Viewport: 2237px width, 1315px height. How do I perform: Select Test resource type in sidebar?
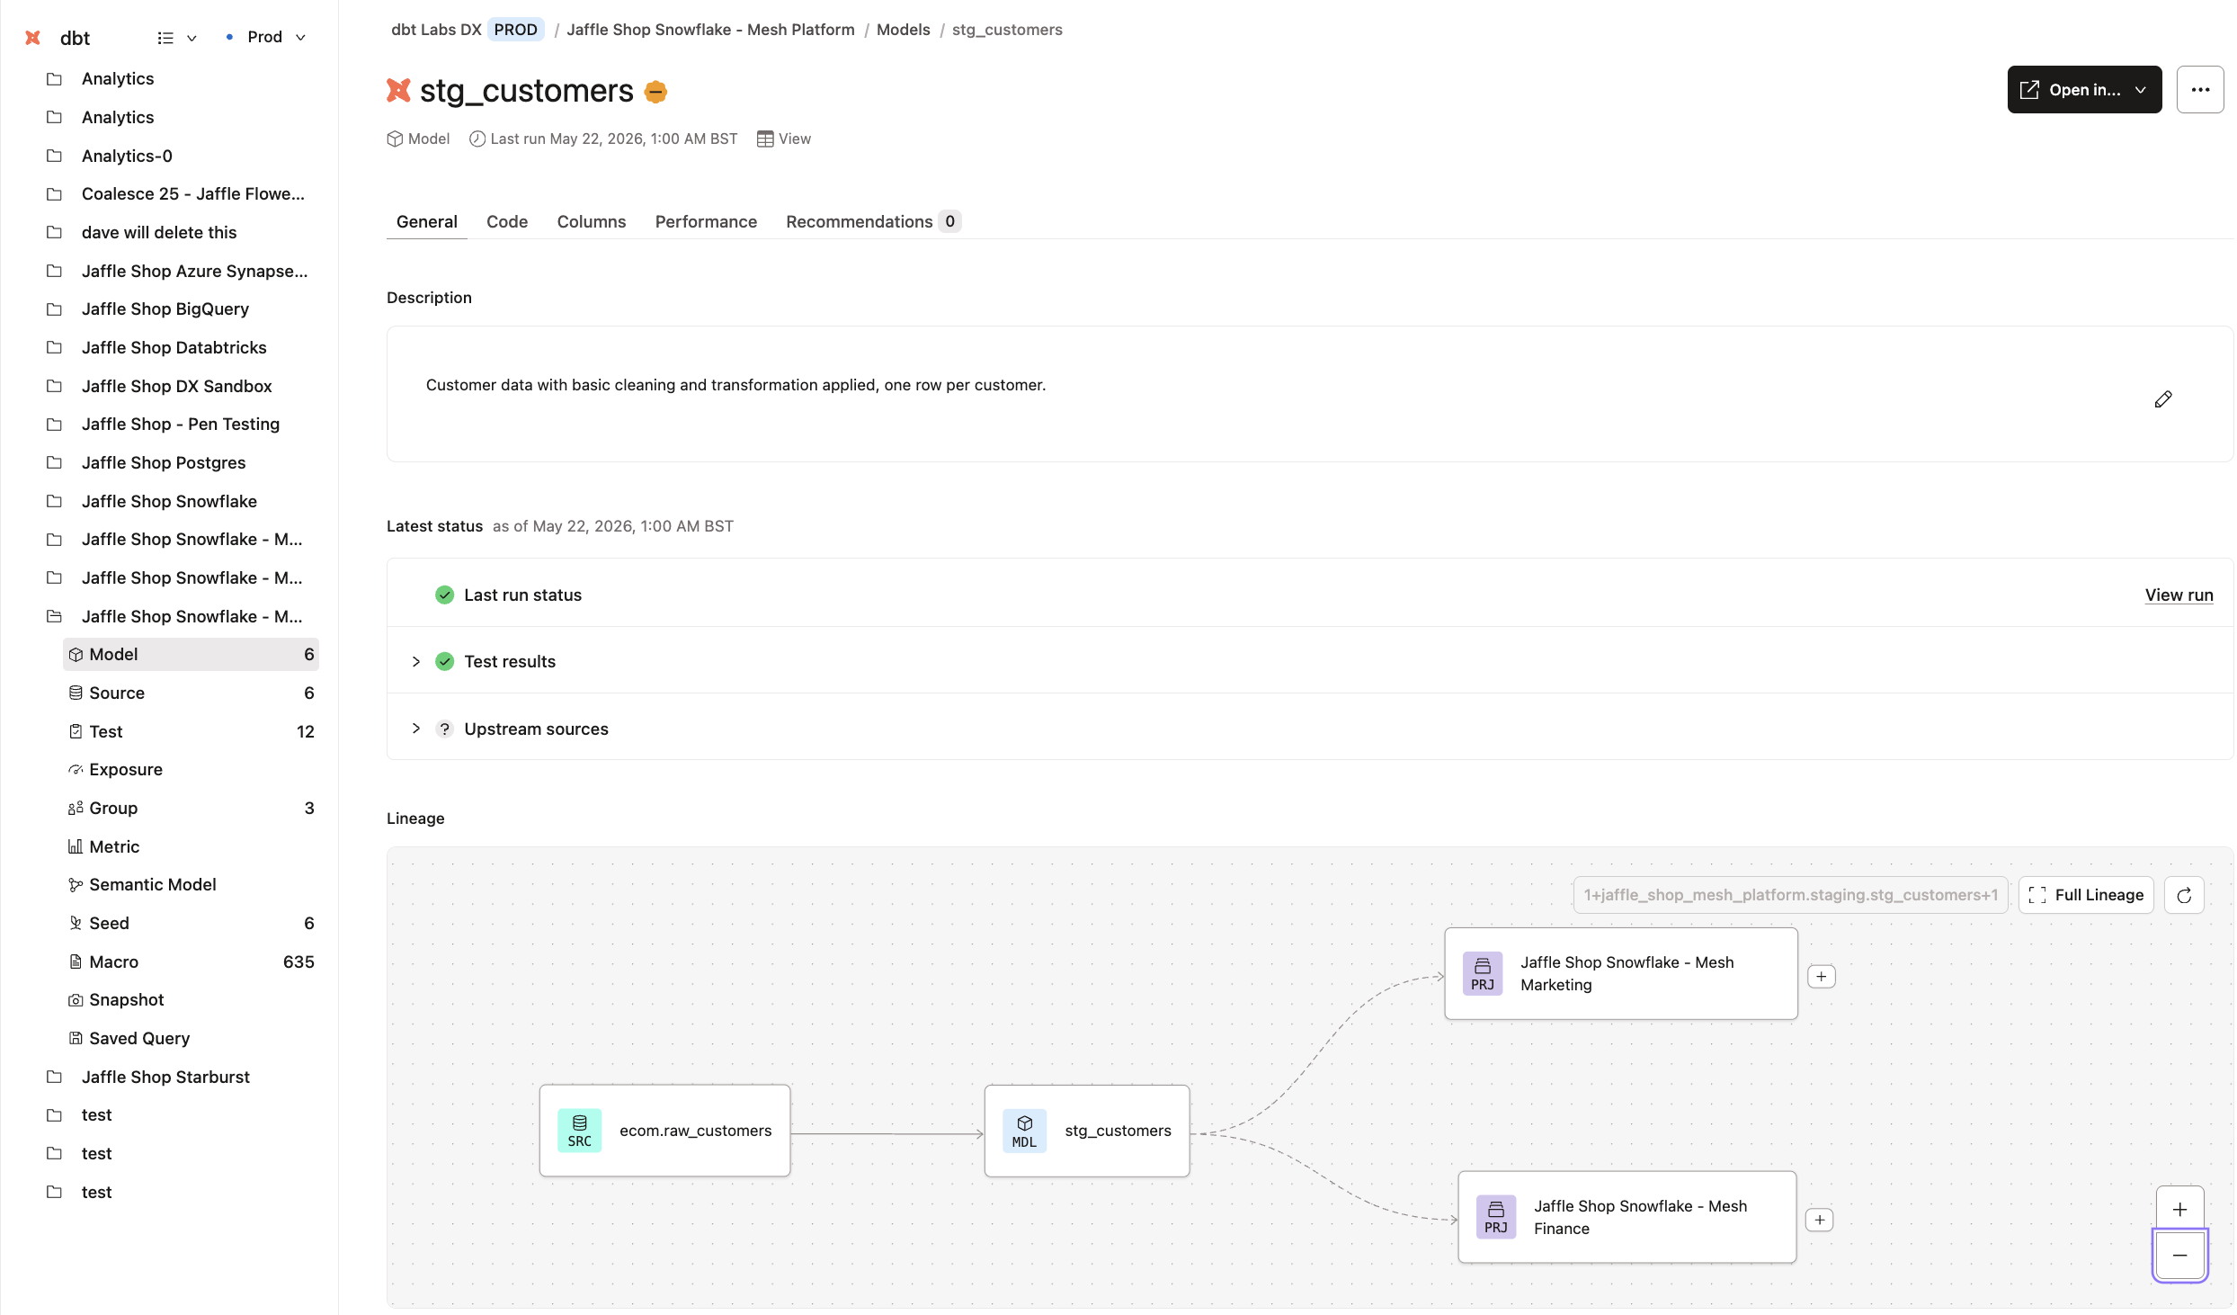coord(191,731)
